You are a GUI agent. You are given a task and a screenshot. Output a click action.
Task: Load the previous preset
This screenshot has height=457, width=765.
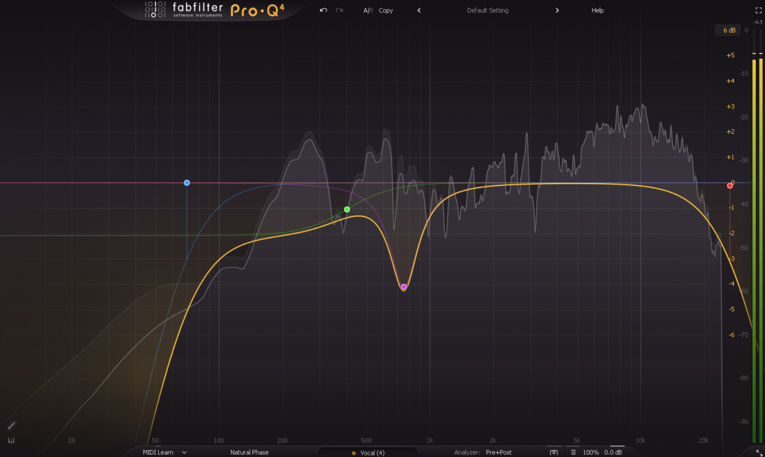(x=419, y=10)
